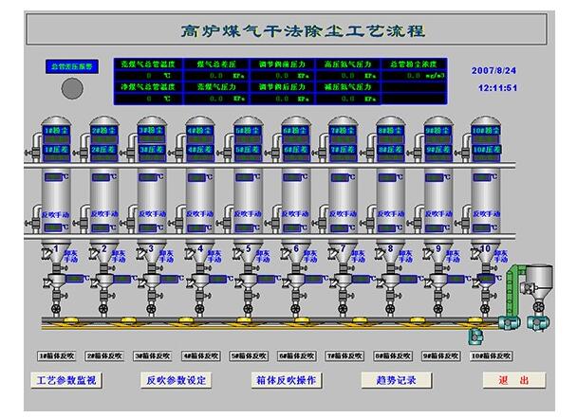
Task: Click the 荒煤气总管温度 reading
Action: pyautogui.click(x=148, y=76)
